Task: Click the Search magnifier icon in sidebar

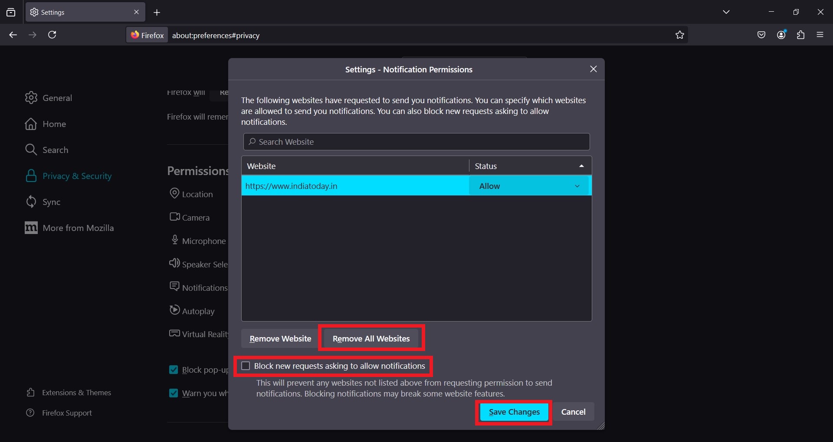Action: click(x=31, y=149)
